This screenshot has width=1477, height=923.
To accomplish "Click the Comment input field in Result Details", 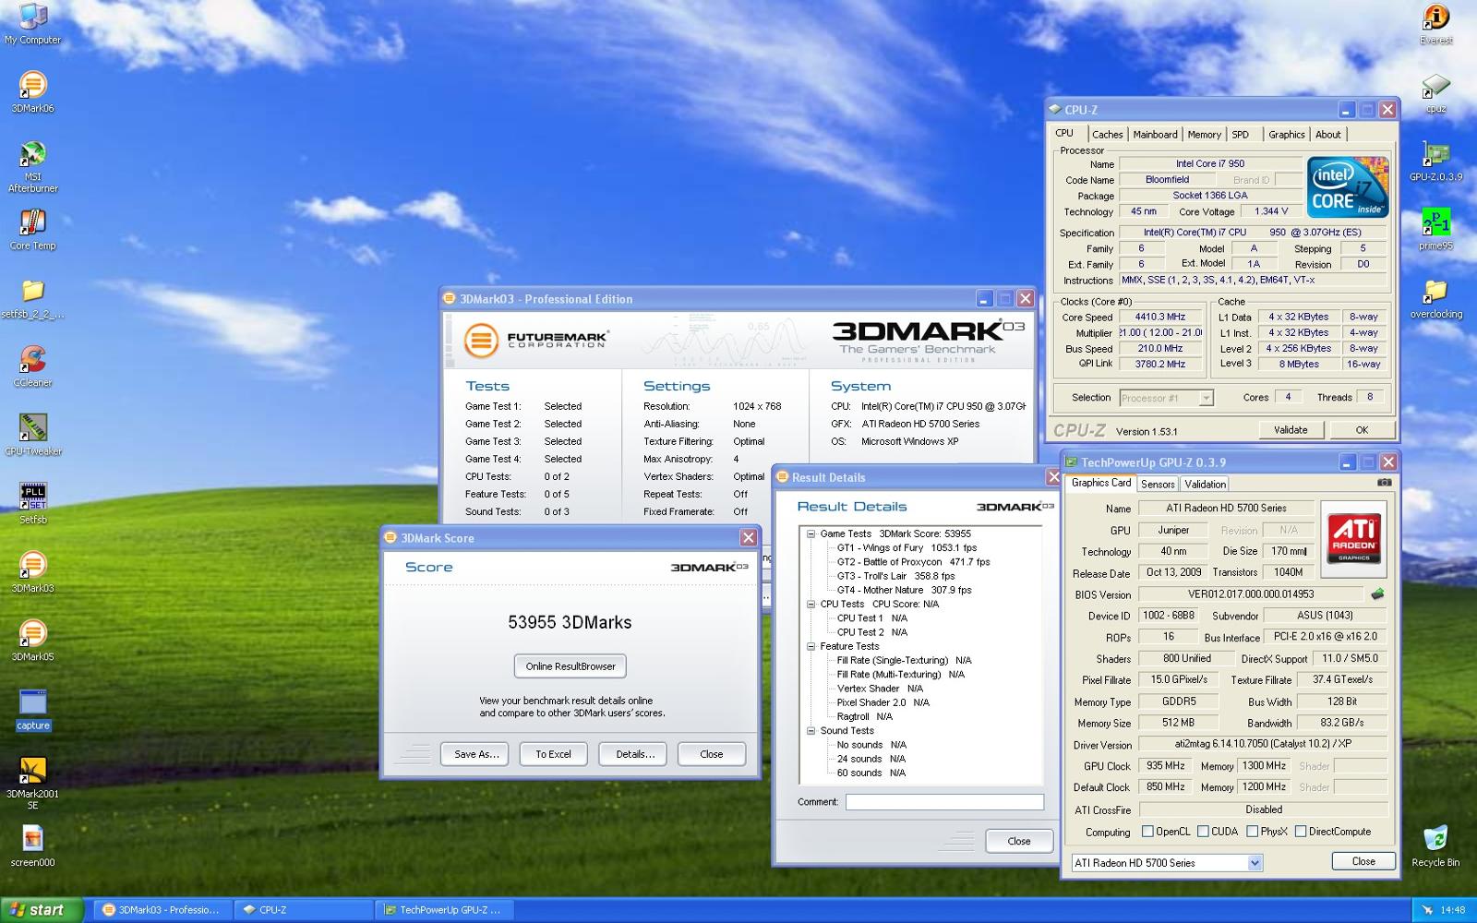I will (x=944, y=802).
